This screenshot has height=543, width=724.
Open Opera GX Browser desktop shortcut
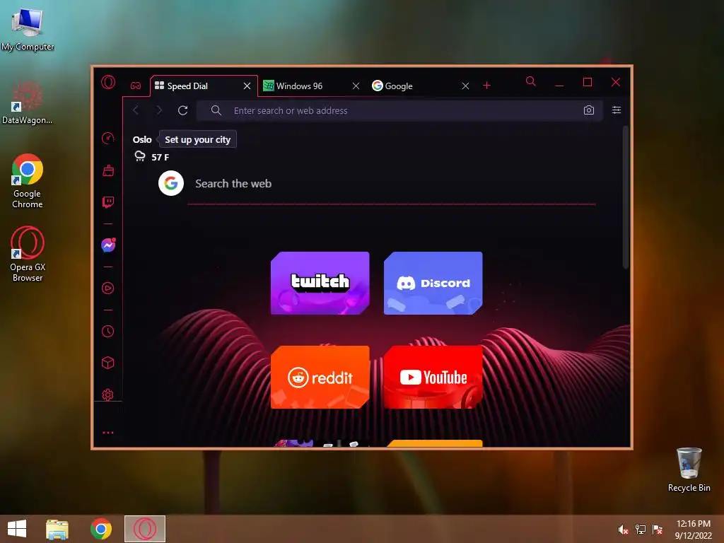(28, 254)
